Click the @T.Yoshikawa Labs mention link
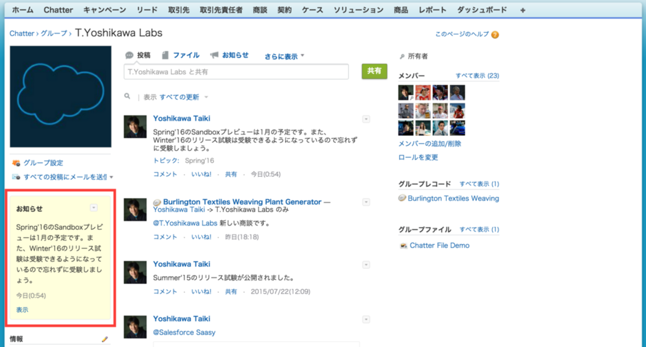646x347 pixels. pyautogui.click(x=185, y=223)
